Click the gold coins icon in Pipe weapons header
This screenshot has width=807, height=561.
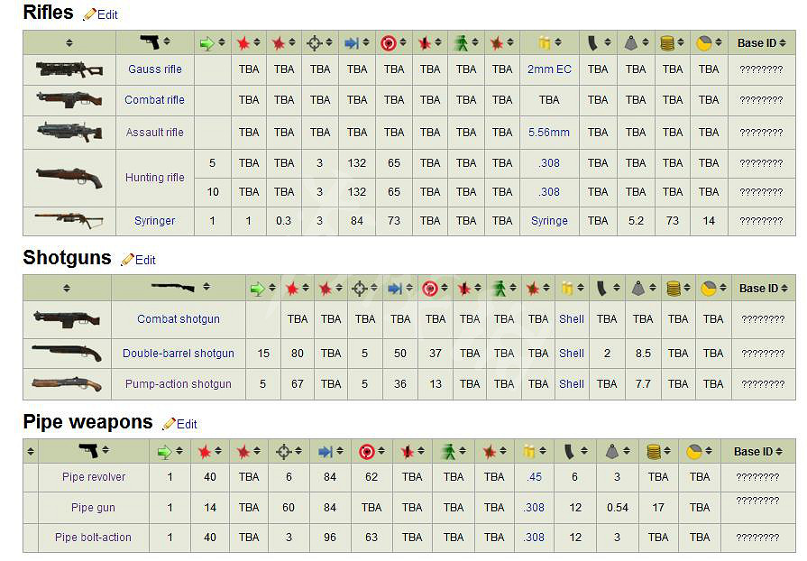(654, 452)
